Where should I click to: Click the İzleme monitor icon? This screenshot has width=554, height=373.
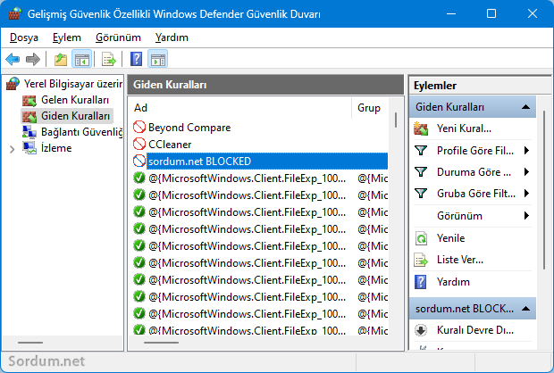click(x=29, y=148)
